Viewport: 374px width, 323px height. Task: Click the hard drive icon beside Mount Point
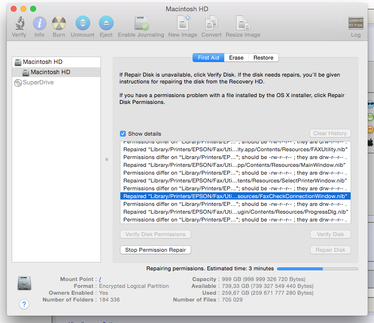pos(24,283)
